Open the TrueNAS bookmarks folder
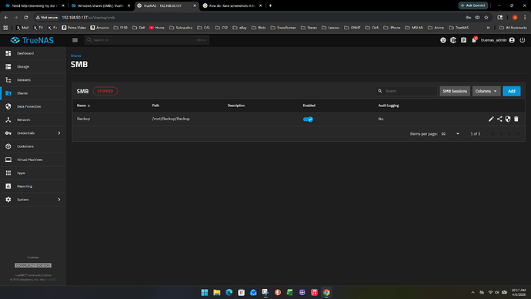The image size is (531, 299). [459, 28]
